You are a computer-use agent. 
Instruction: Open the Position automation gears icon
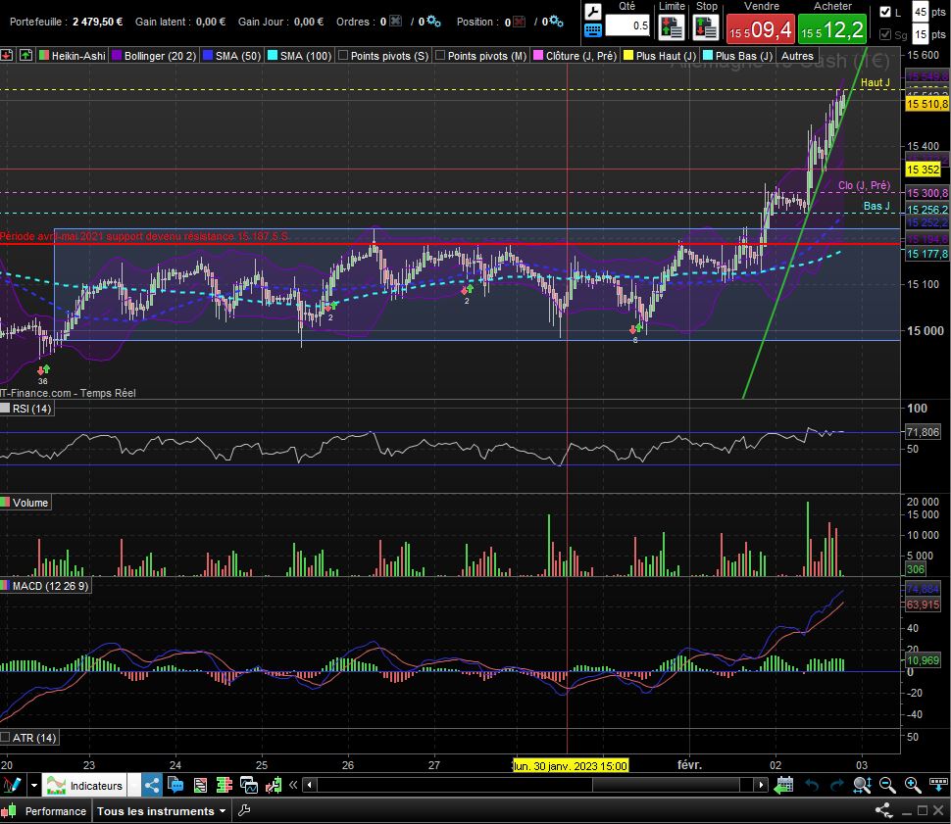coord(556,22)
